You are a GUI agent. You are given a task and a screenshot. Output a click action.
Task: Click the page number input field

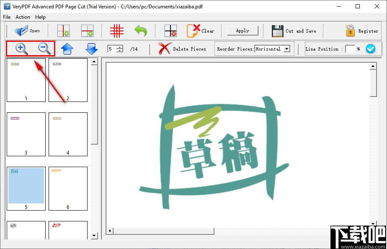click(x=112, y=49)
